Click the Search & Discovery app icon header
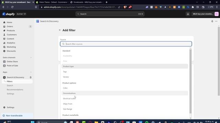The image size is (220, 123). click(x=37, y=21)
